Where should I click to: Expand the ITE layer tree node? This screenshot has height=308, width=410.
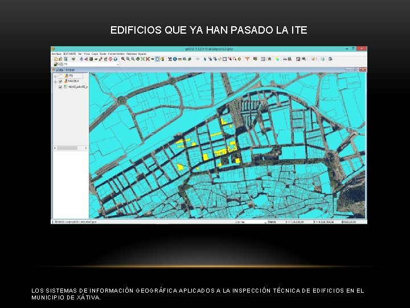(x=55, y=76)
